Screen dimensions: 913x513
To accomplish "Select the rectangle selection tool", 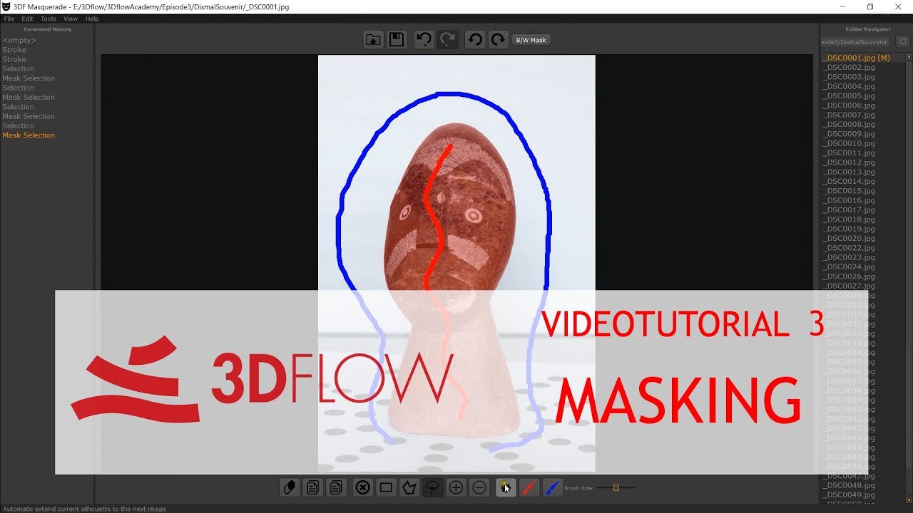I will tap(386, 487).
